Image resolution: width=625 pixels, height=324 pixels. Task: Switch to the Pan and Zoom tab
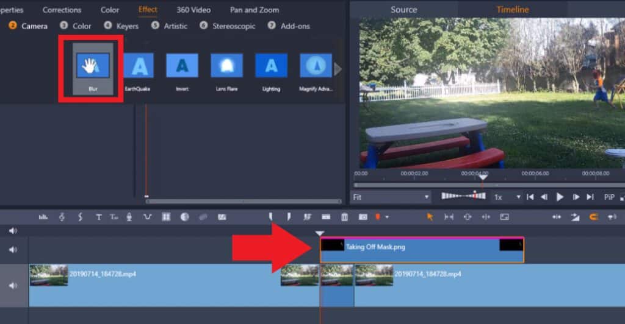255,10
